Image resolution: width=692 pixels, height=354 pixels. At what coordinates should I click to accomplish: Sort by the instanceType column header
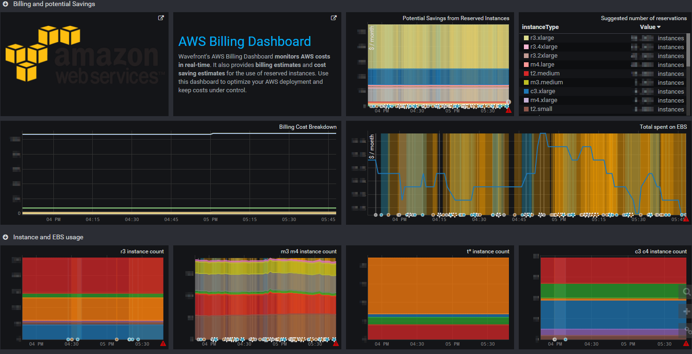[x=540, y=27]
